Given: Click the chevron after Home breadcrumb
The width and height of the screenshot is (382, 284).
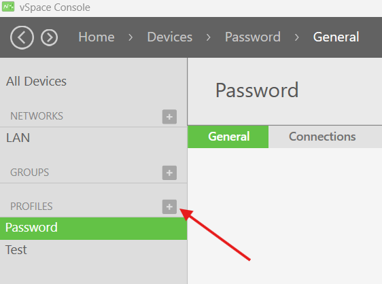Looking at the screenshot, I should click(131, 37).
